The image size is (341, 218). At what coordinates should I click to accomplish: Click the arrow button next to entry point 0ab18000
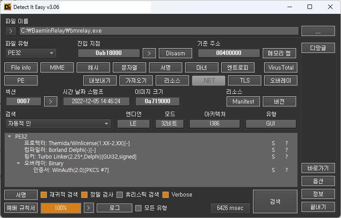click(149, 53)
